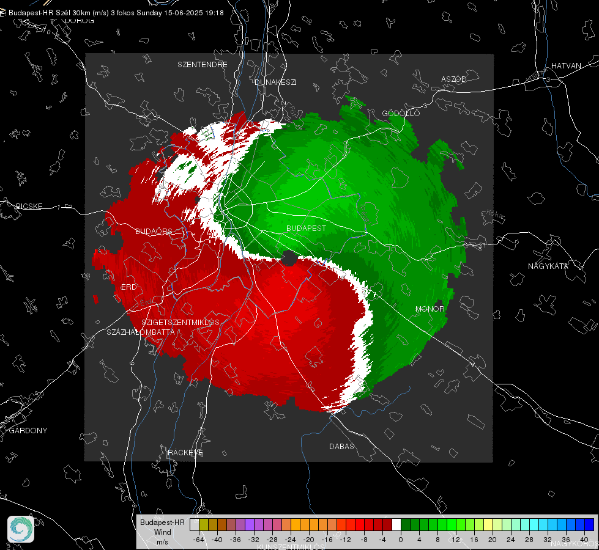This screenshot has height=550, width=599.
Task: Click the GÖDÖLLŐ town label
Action: 401,113
